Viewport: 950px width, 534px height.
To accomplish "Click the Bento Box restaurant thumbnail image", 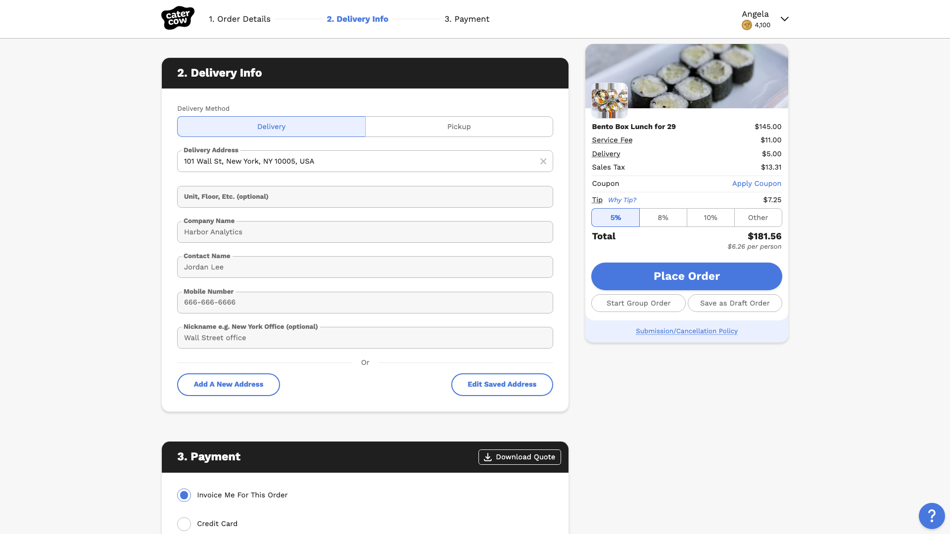I will (610, 100).
